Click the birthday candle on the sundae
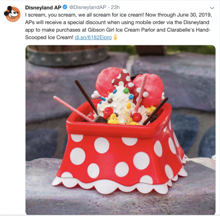220x216 pixels. point(128,114)
